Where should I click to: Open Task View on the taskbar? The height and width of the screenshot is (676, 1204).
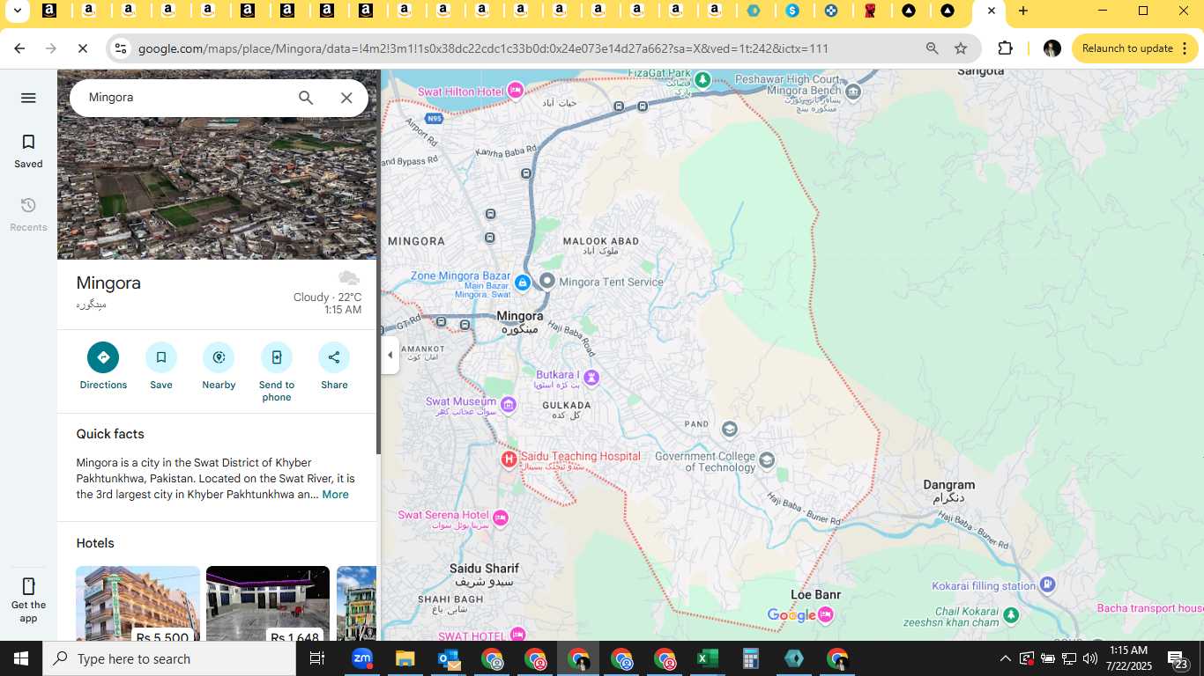(317, 658)
